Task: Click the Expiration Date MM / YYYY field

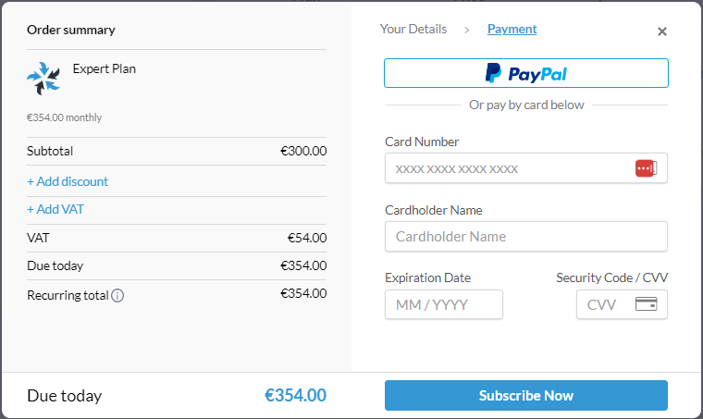Action: (444, 304)
